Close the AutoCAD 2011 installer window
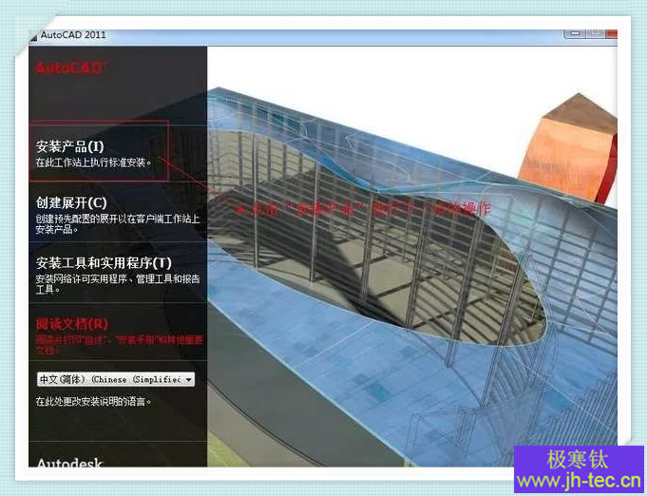647x496 pixels. [x=612, y=33]
